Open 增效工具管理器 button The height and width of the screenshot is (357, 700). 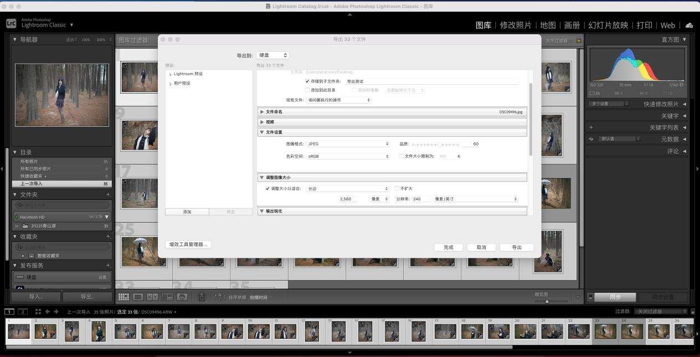(x=188, y=245)
